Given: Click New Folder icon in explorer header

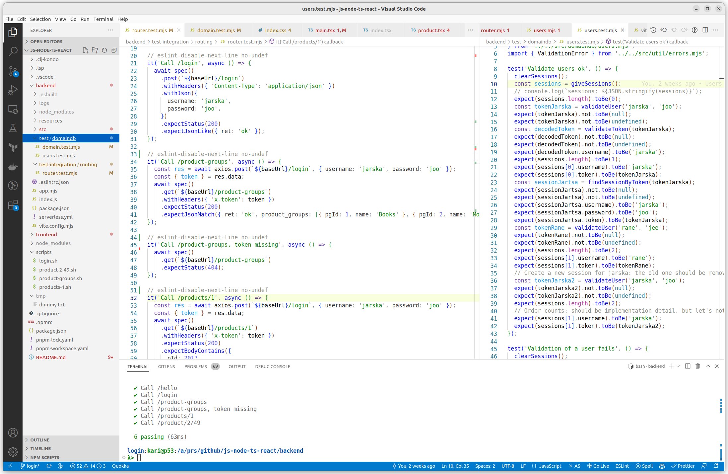Looking at the screenshot, I should click(x=95, y=50).
